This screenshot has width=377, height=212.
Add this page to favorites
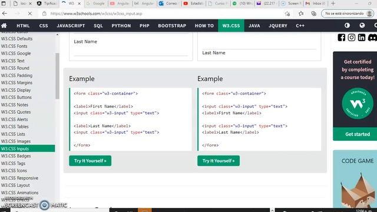(x=287, y=14)
